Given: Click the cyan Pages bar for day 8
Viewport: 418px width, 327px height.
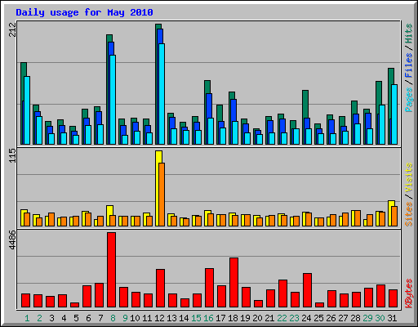Looking at the screenshot, I should coord(113,100).
